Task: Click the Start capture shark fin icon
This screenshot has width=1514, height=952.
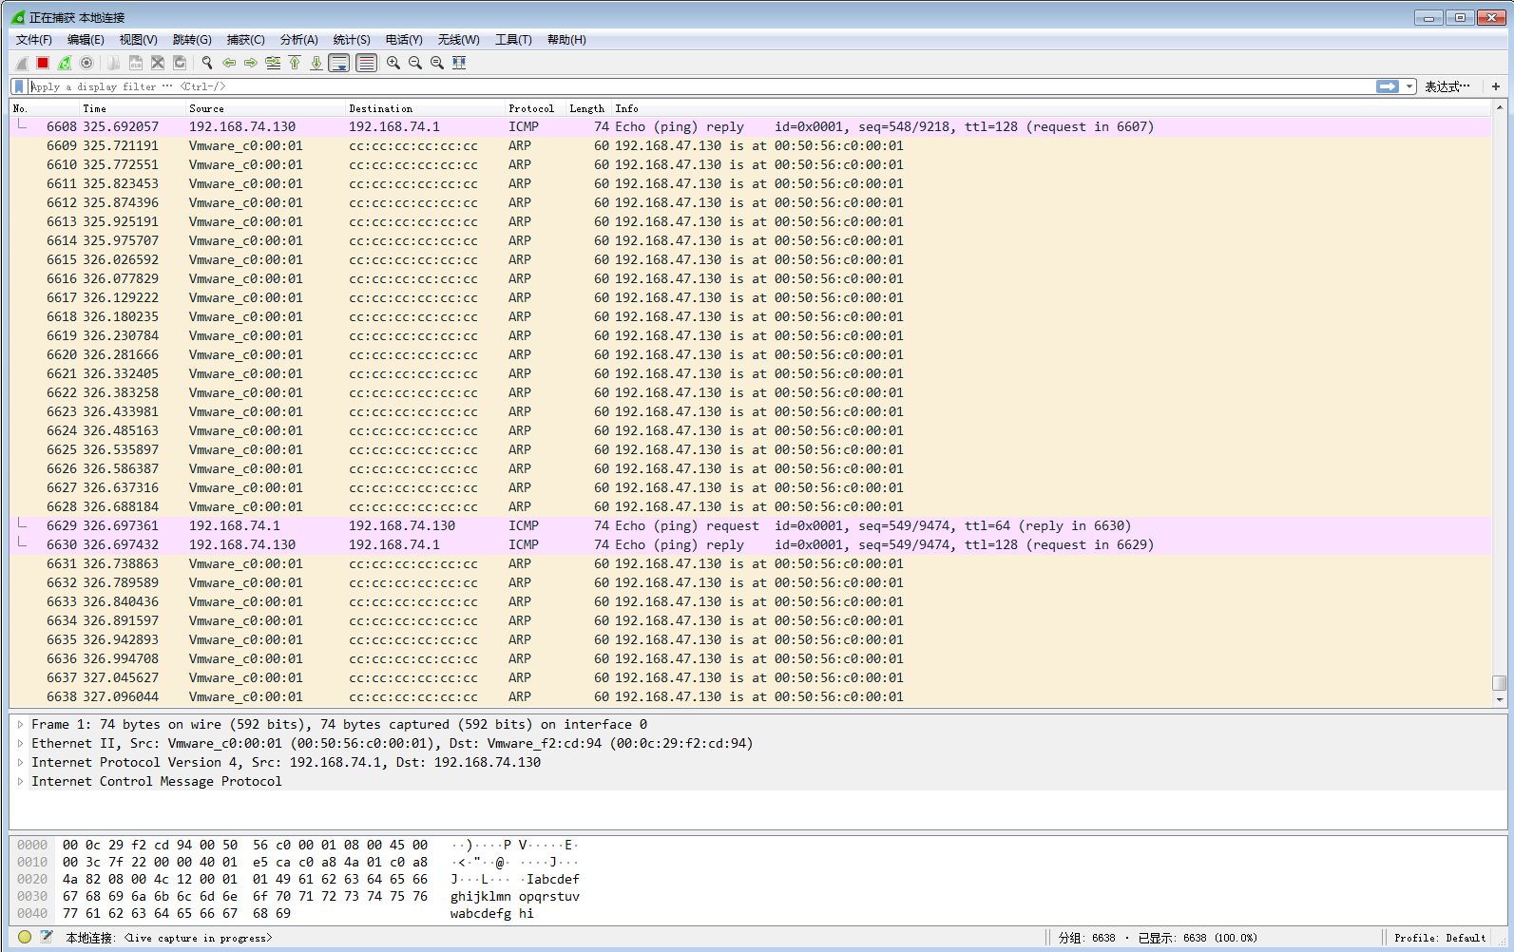Action: (x=21, y=63)
